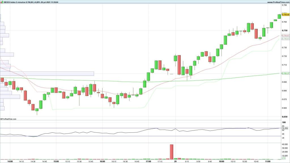290x163 pixels.
Task: Select the red 8.744,41 moving average label
Action: click(x=285, y=36)
